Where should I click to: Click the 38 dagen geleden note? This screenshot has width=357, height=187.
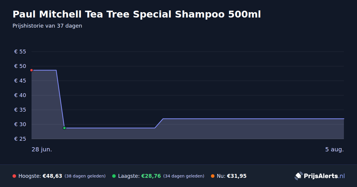85,176
